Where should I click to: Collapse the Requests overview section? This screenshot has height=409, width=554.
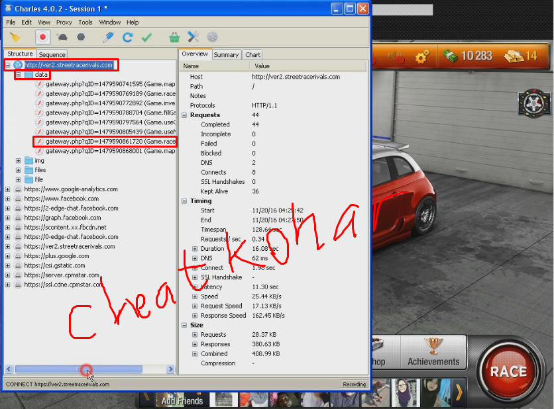(x=184, y=115)
